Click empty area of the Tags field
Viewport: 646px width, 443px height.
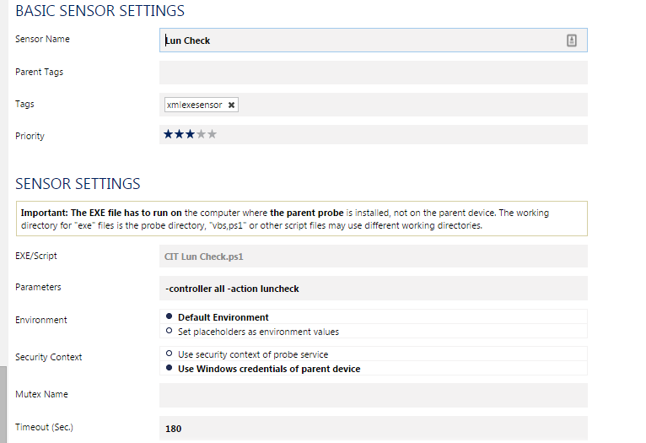405,105
